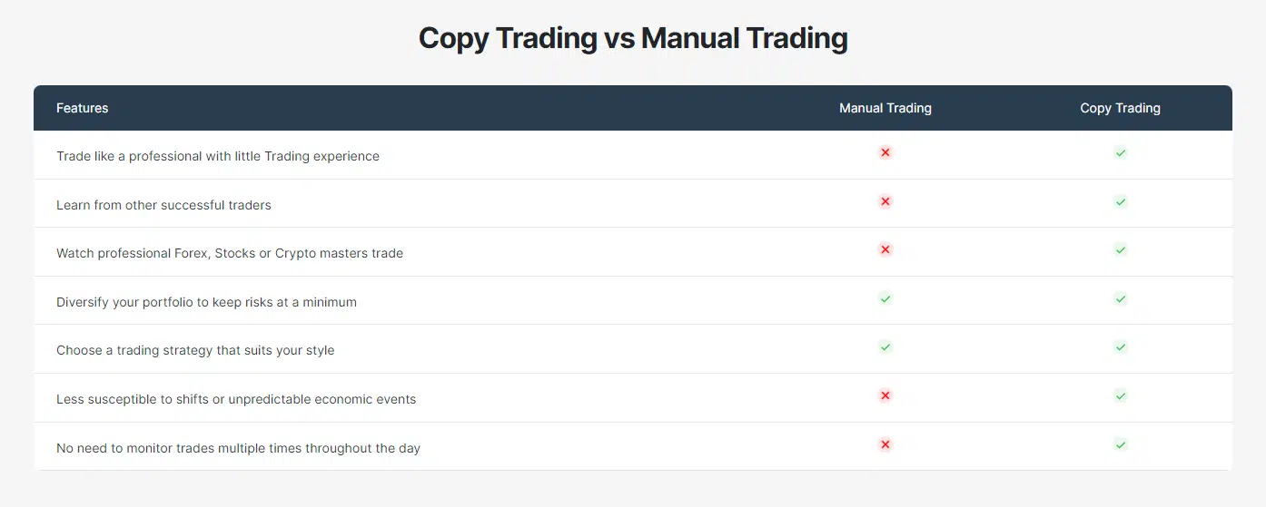Click Manual Trading check in Choose trading strategy row

click(885, 346)
